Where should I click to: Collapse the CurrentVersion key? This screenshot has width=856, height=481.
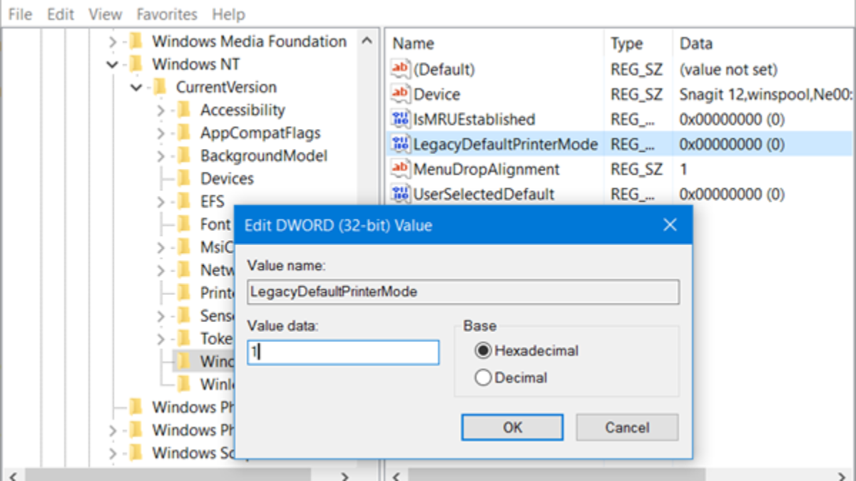[136, 87]
